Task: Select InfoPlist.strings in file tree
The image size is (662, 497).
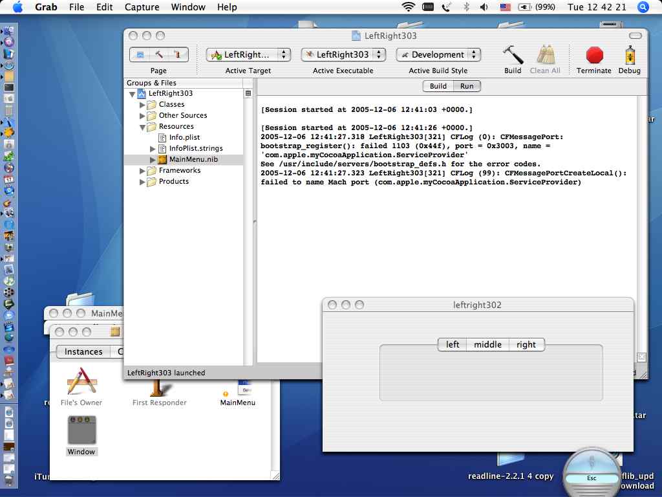Action: pos(184,148)
